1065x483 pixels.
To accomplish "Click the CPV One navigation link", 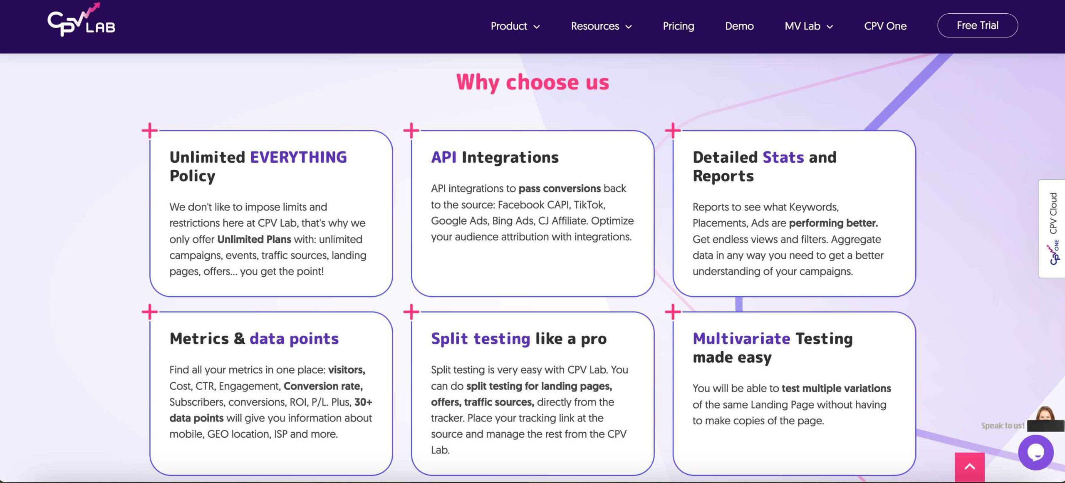I will tap(885, 25).
